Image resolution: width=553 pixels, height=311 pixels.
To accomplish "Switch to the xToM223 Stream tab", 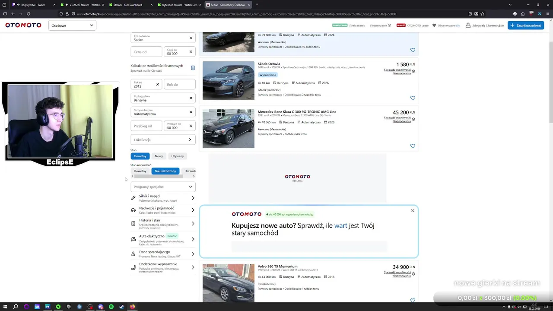I will pos(82,5).
